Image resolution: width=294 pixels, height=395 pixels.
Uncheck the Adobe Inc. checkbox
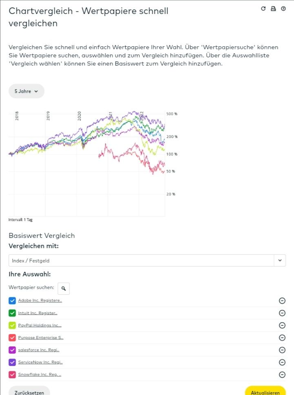click(12, 301)
